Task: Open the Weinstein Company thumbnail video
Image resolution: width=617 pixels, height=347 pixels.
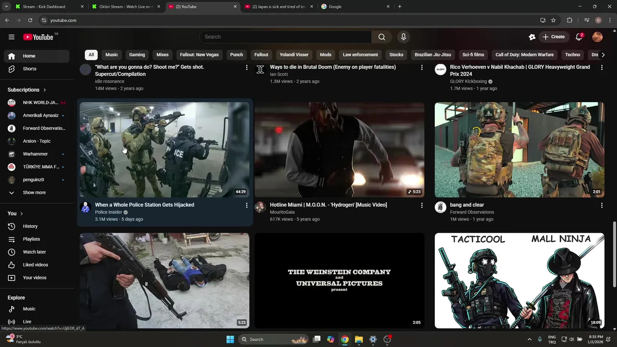Action: pyautogui.click(x=339, y=280)
